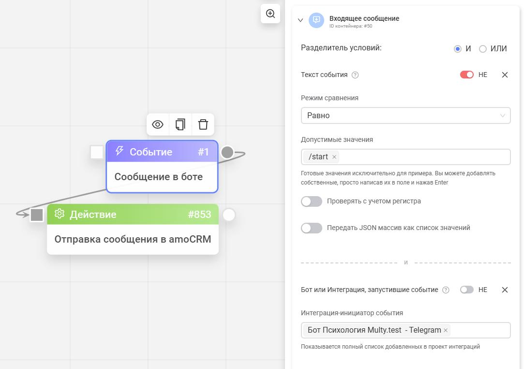Select the И radio button
Image resolution: width=524 pixels, height=369 pixels.
pyautogui.click(x=458, y=49)
